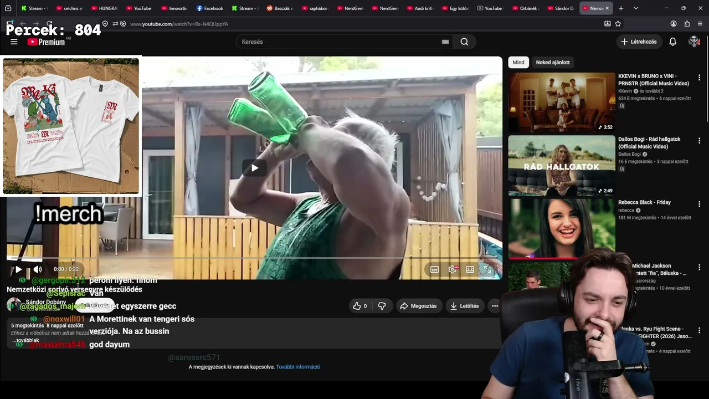709x399 pixels.
Task: Switch to the Basszák reddit tab
Action: 280,8
